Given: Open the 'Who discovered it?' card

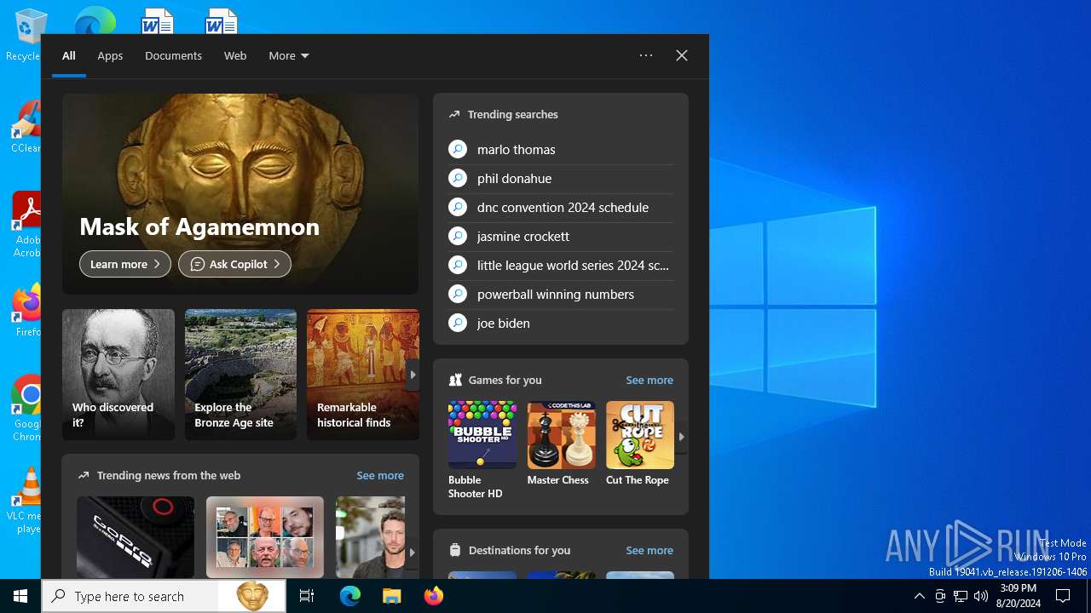Looking at the screenshot, I should click(118, 375).
